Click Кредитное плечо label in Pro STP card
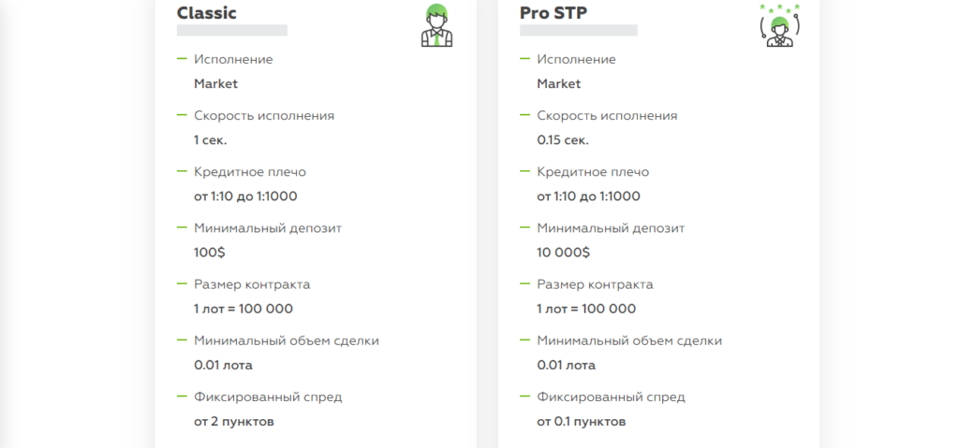Viewport: 959px width, 448px height. pyautogui.click(x=593, y=172)
